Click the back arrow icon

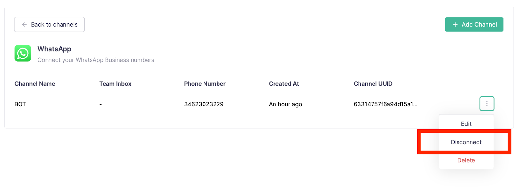(x=24, y=25)
